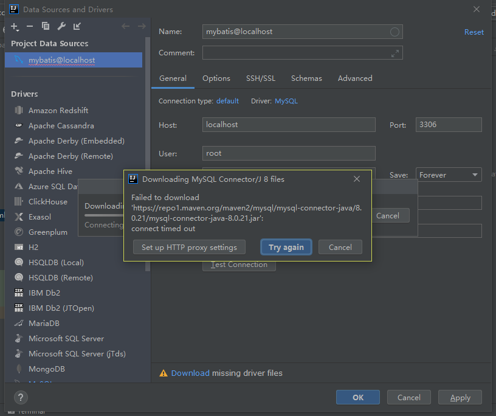Viewport: 496px width, 416px height.
Task: Navigate forward with right arrow icon
Action: pos(142,26)
